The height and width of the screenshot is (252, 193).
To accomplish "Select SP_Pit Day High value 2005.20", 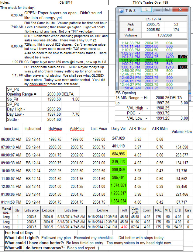I will 51,109.
